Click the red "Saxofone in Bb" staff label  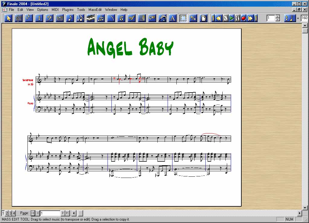click(28, 82)
